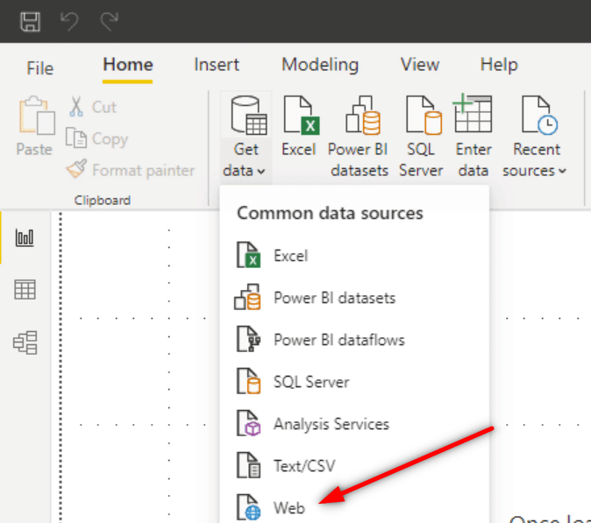Click the Common data sources heading

coord(330,214)
